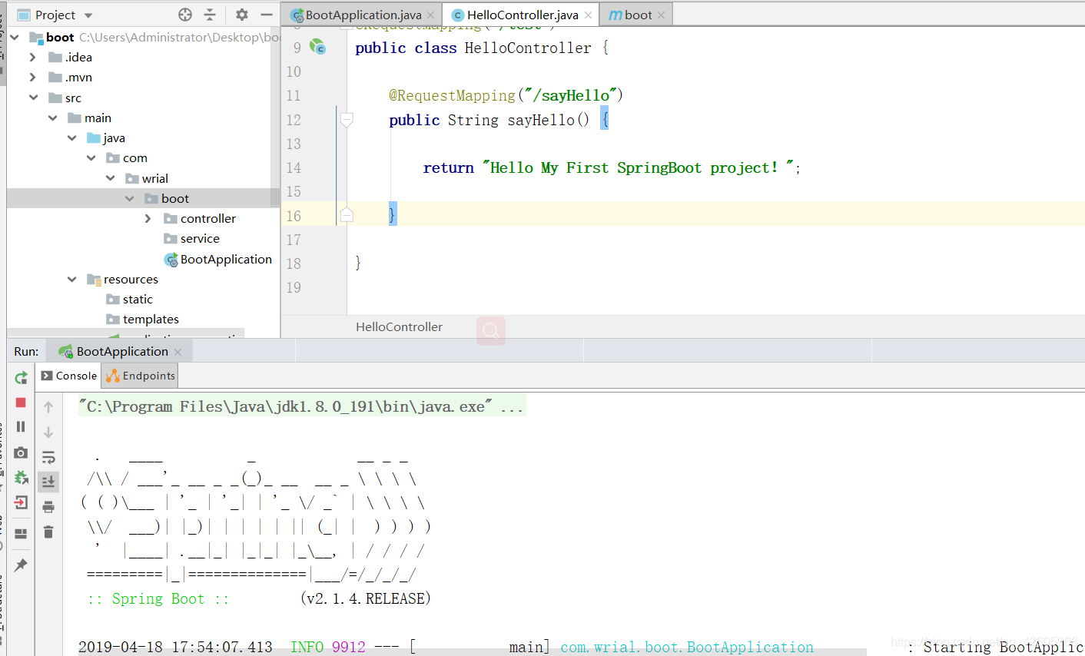Viewport: 1085px width, 656px height.
Task: Click the locate/scroll-from-source target icon
Action: point(185,15)
